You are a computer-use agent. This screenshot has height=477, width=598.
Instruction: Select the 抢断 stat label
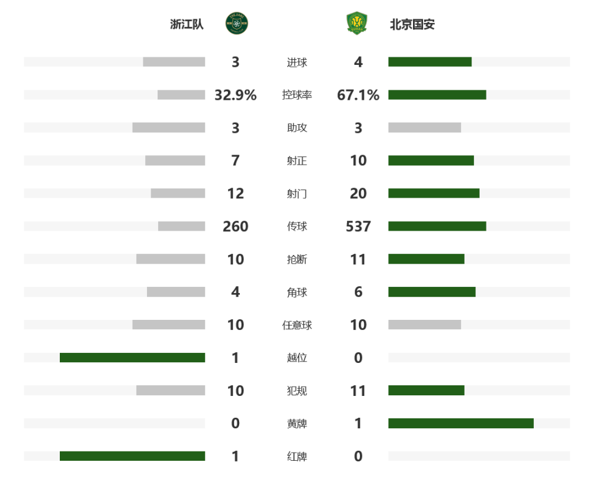click(x=297, y=259)
